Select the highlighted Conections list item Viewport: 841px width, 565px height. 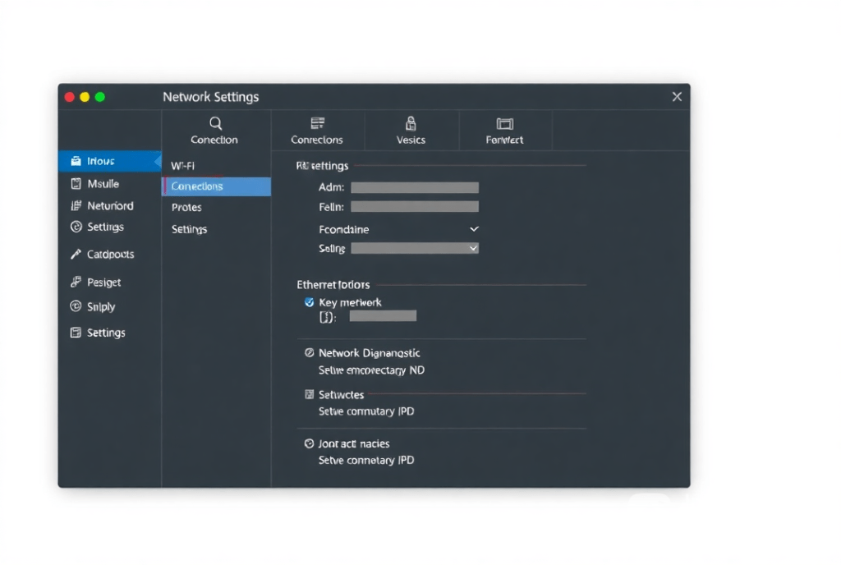[216, 186]
